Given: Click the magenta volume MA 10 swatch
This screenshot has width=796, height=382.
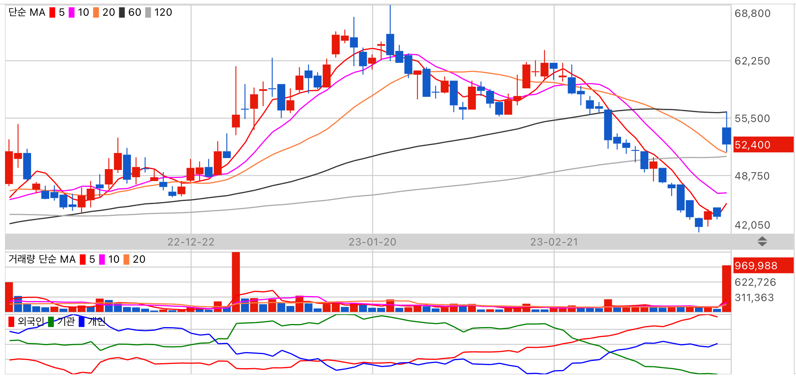Looking at the screenshot, I should 102,260.
